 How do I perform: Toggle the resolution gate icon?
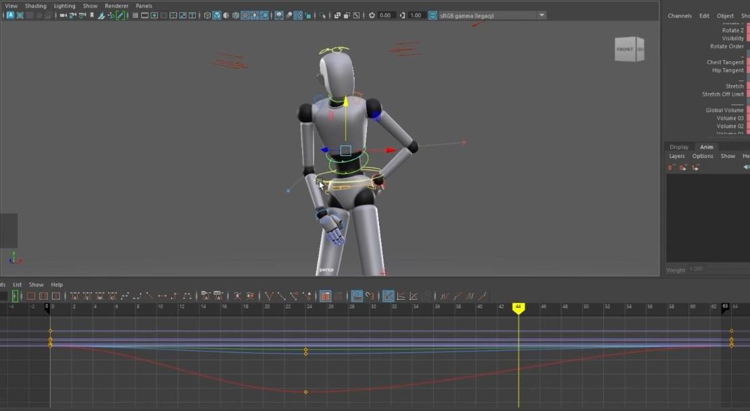[155, 16]
